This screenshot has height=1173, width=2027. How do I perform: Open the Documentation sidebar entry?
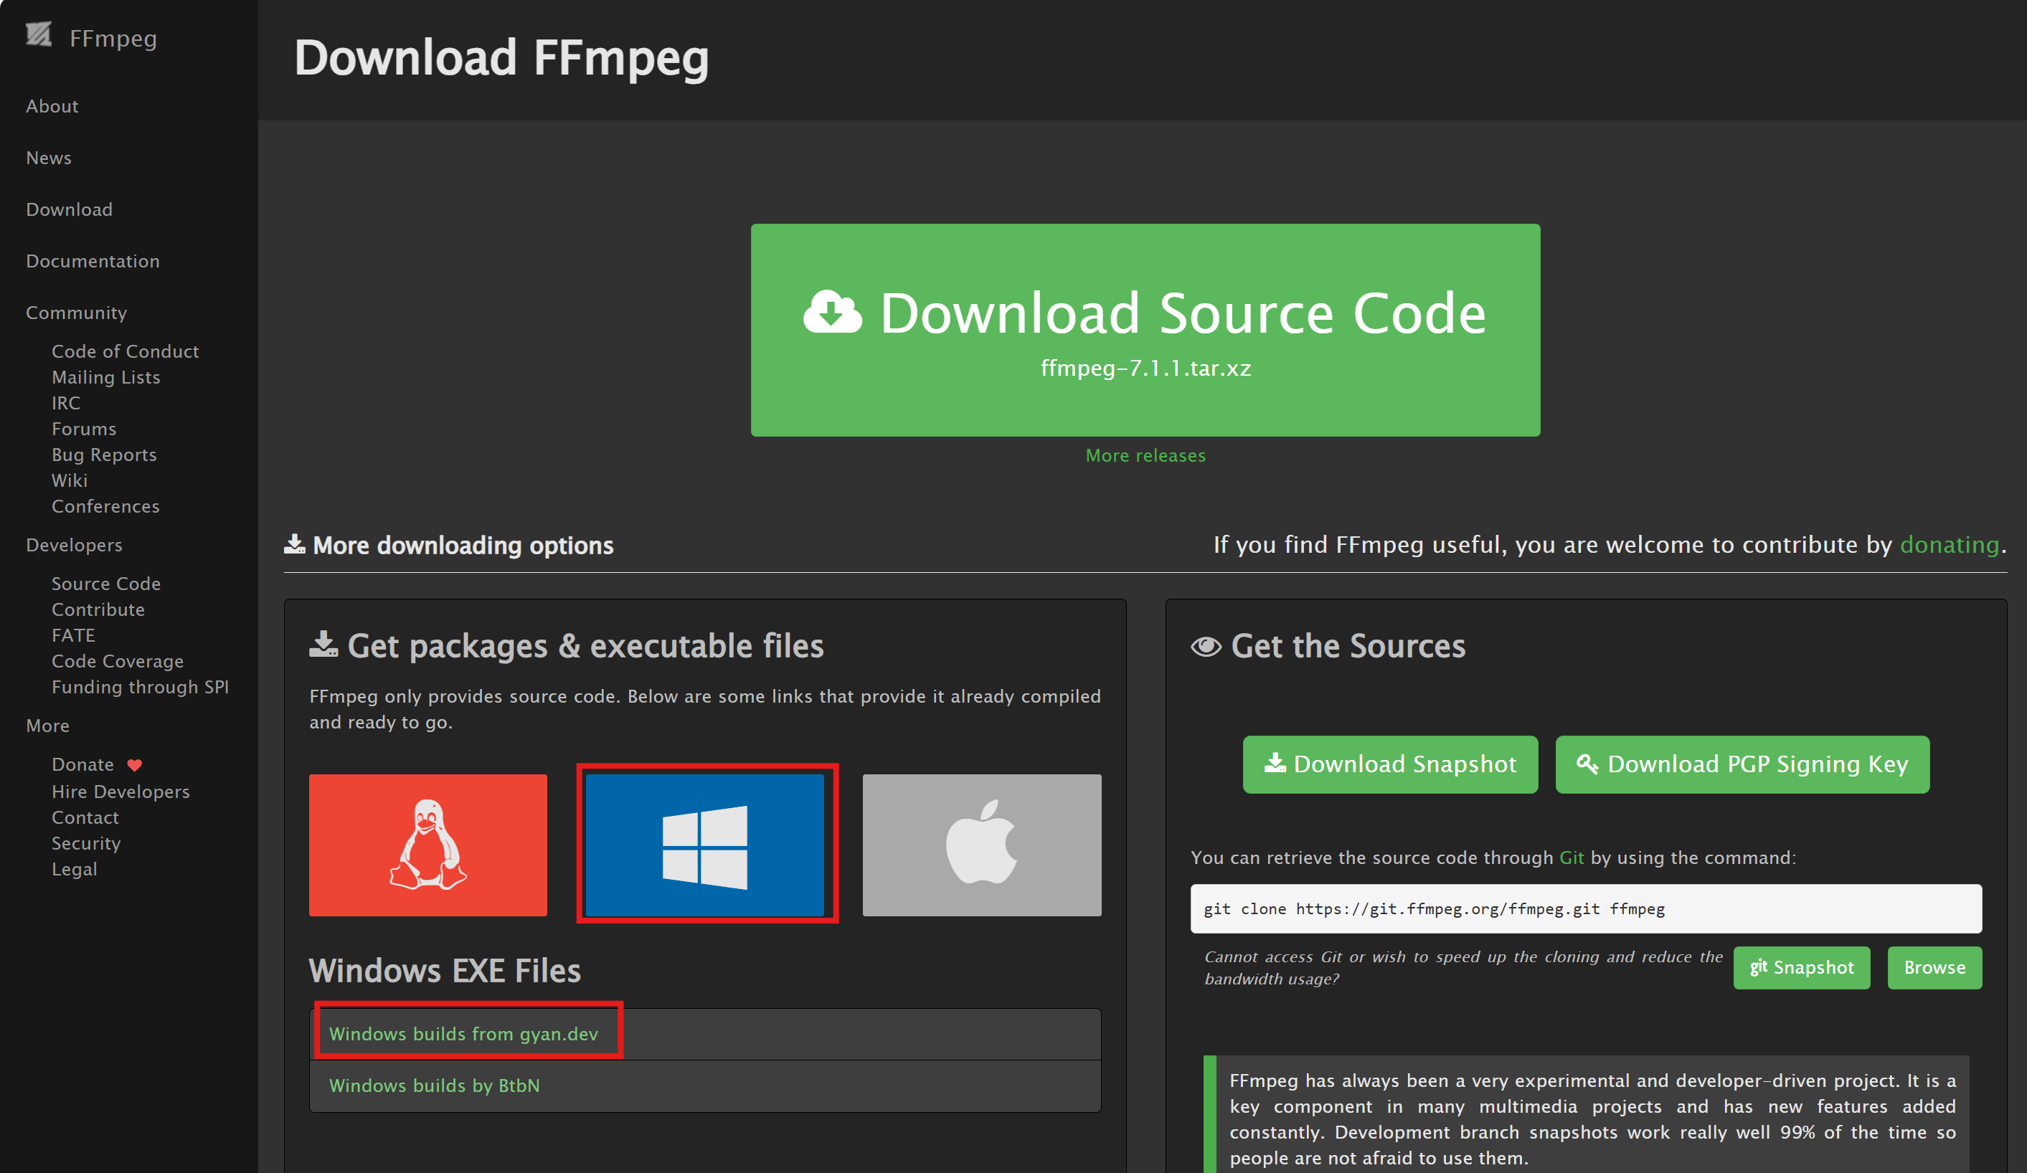(x=93, y=260)
